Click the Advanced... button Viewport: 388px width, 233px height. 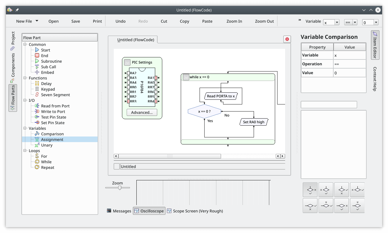[142, 112]
